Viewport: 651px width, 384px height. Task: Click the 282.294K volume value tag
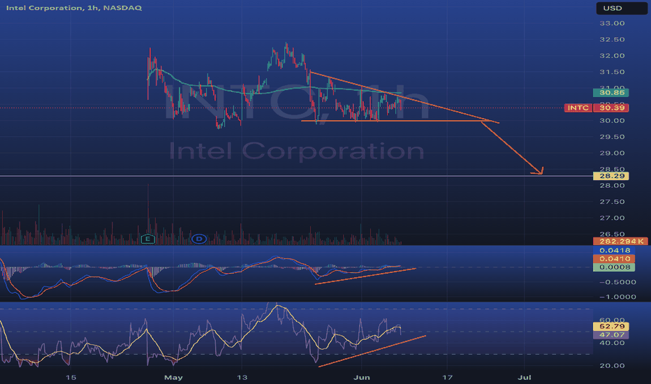coord(621,241)
